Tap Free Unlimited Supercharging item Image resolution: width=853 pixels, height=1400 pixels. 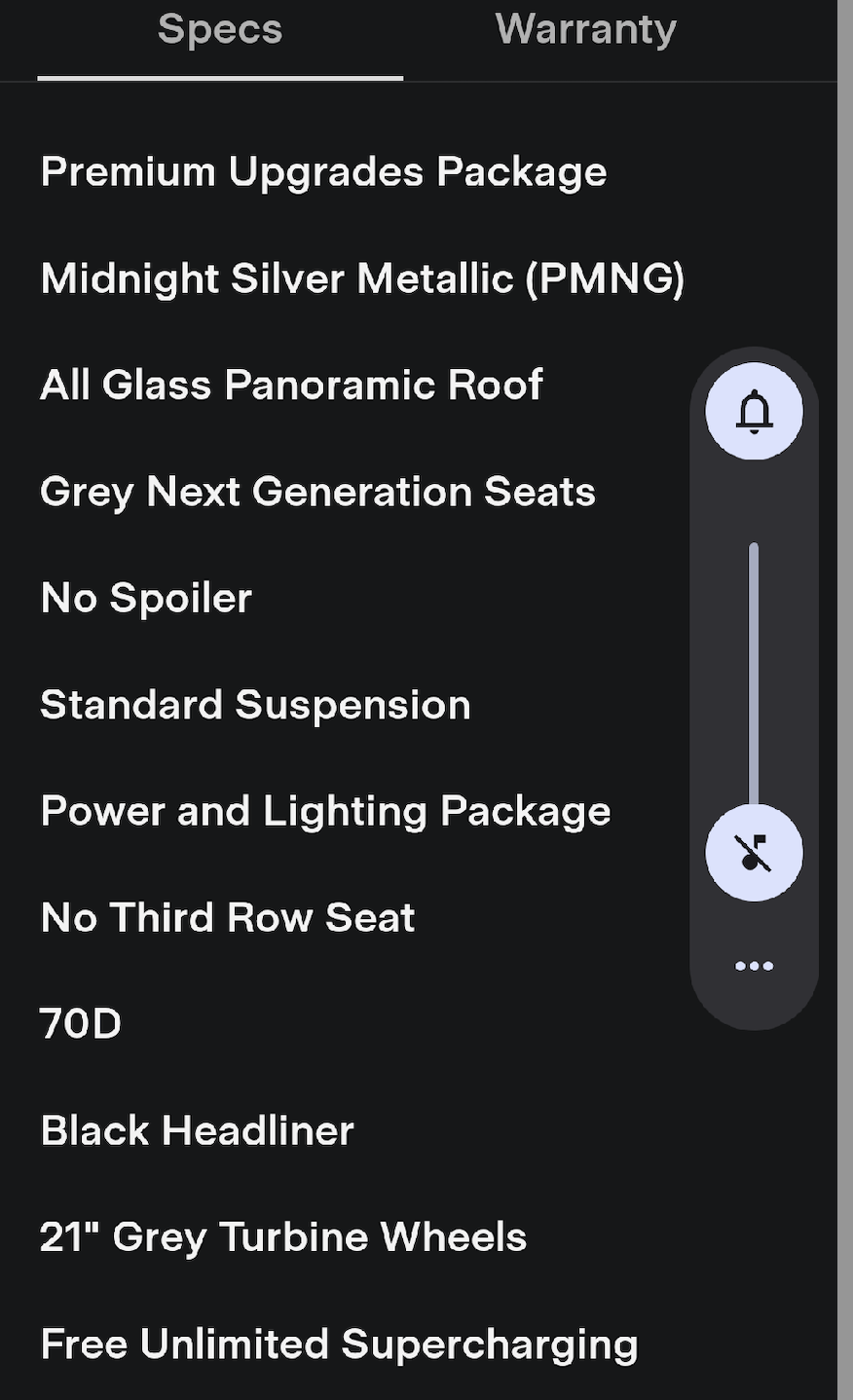coord(339,1345)
